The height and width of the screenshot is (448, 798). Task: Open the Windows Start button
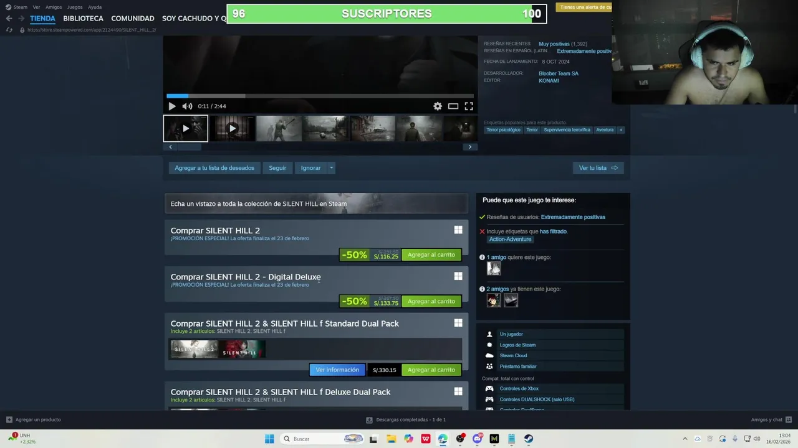(269, 439)
